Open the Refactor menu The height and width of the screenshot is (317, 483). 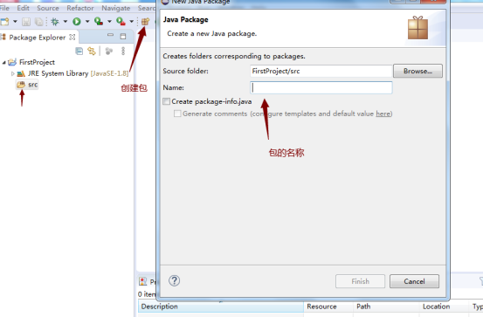[80, 8]
